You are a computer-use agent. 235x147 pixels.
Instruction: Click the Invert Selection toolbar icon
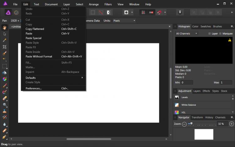click(108, 13)
